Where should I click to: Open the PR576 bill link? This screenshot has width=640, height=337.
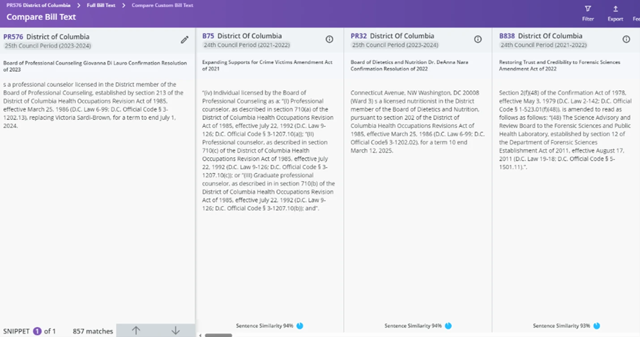tap(13, 37)
